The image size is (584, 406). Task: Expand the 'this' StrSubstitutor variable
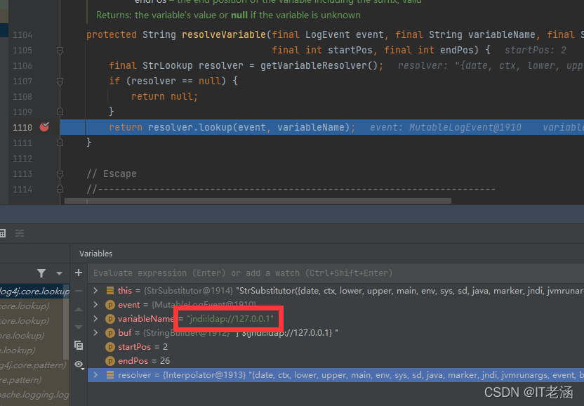click(x=95, y=290)
